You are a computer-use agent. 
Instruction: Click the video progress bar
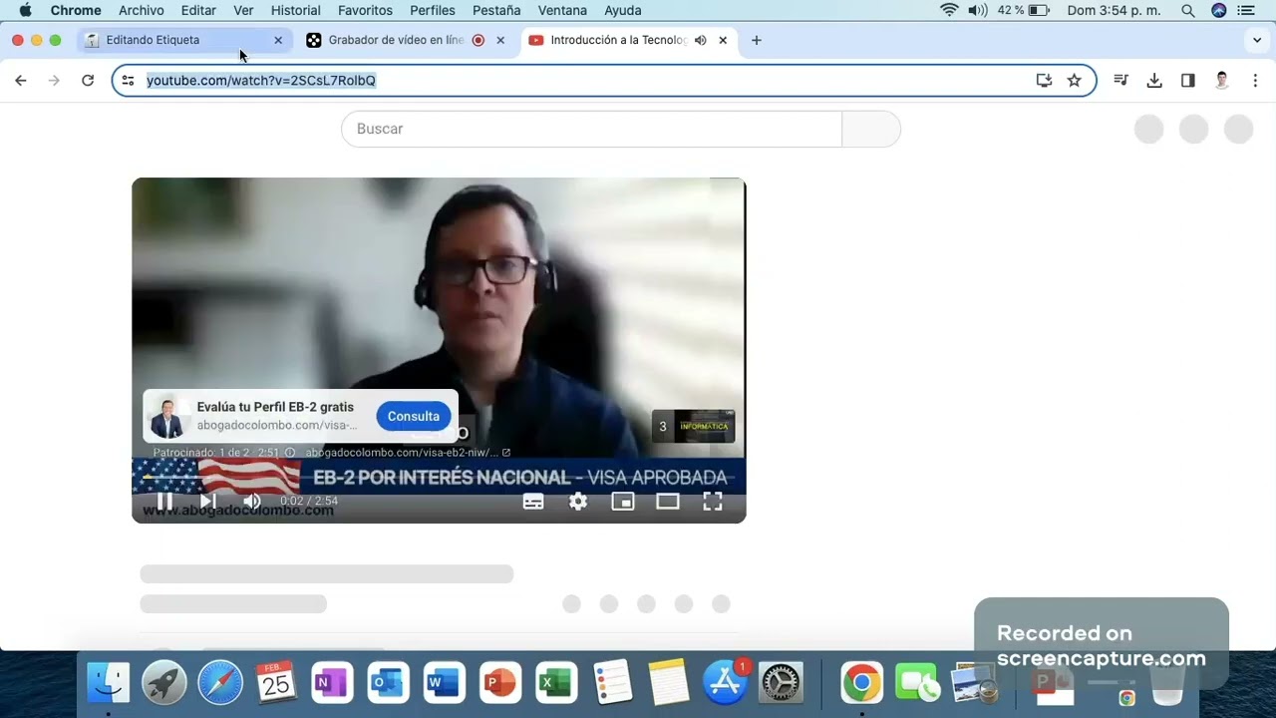pyautogui.click(x=439, y=479)
